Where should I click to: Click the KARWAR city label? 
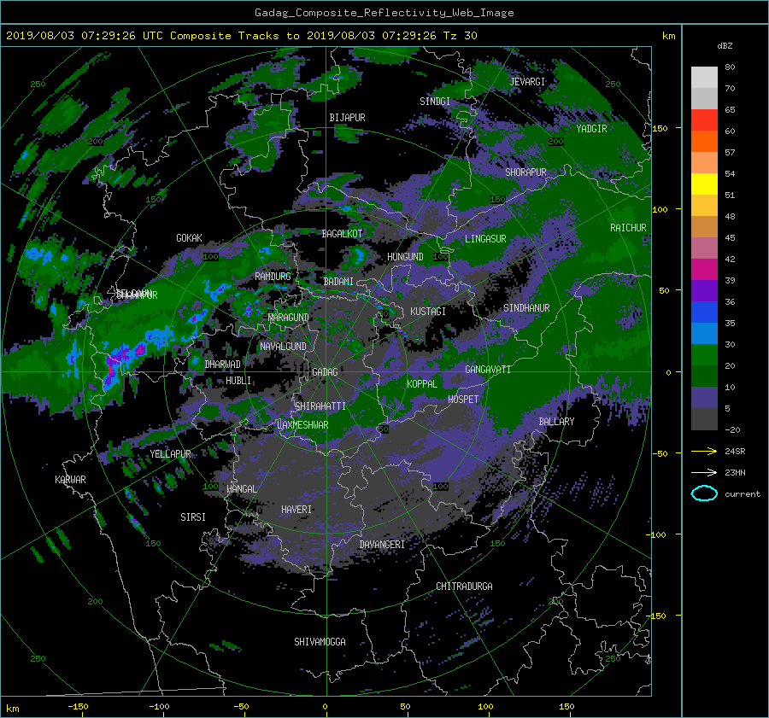(x=70, y=479)
